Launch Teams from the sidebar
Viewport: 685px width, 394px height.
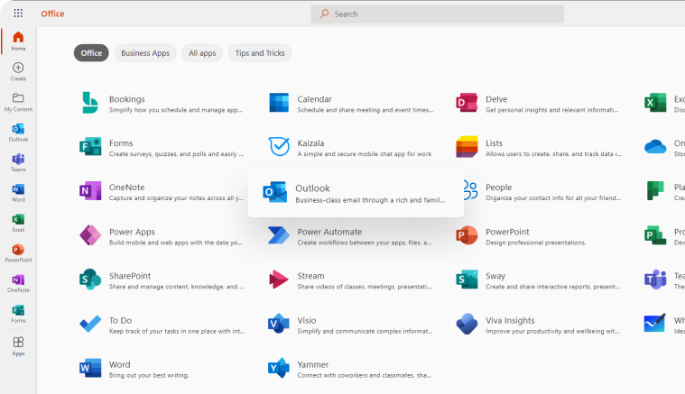point(18,162)
